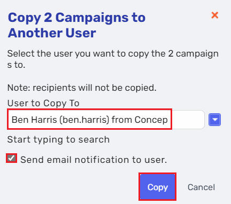Close the dialog with the orange X
The image size is (231, 204).
point(215,15)
